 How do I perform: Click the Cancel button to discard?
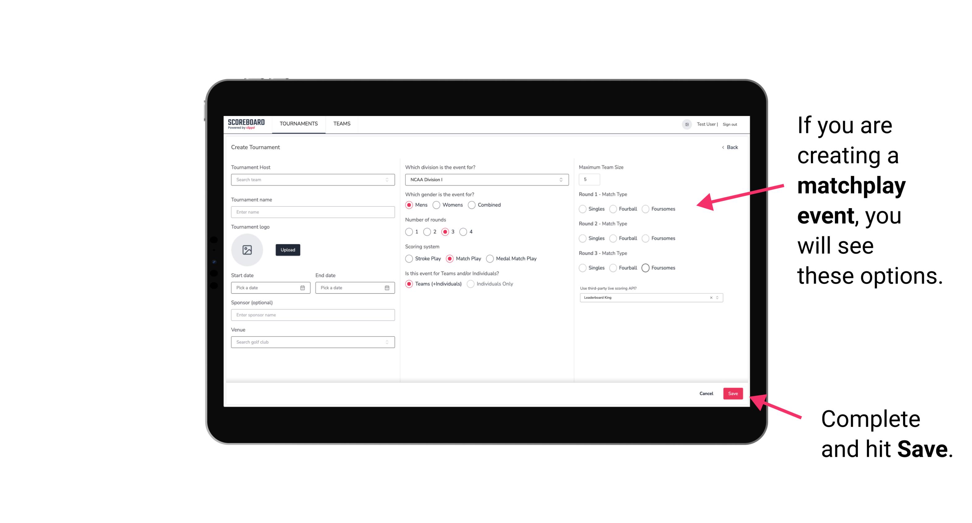(x=707, y=394)
